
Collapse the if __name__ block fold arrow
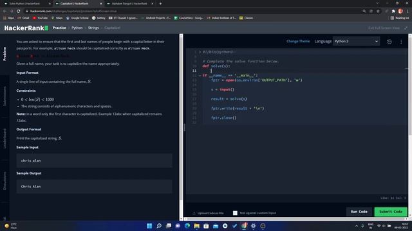[200, 76]
